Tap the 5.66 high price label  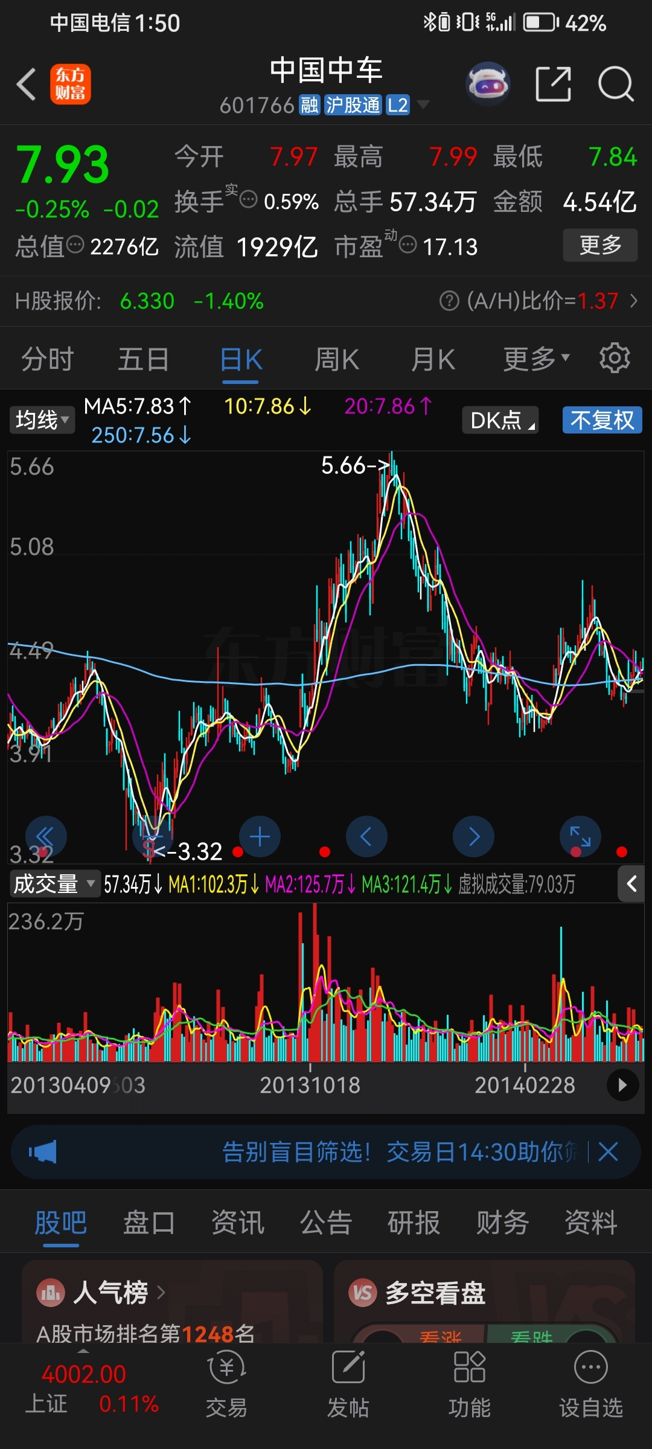[355, 465]
